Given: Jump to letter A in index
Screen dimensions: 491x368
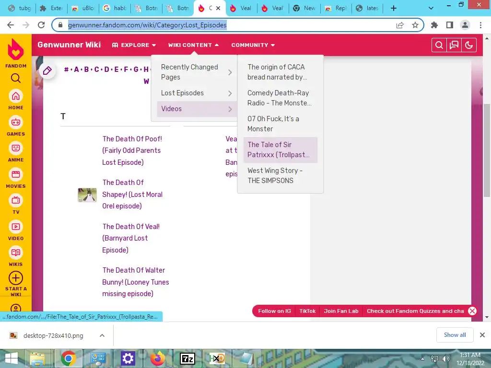Looking at the screenshot, I should 76,69.
